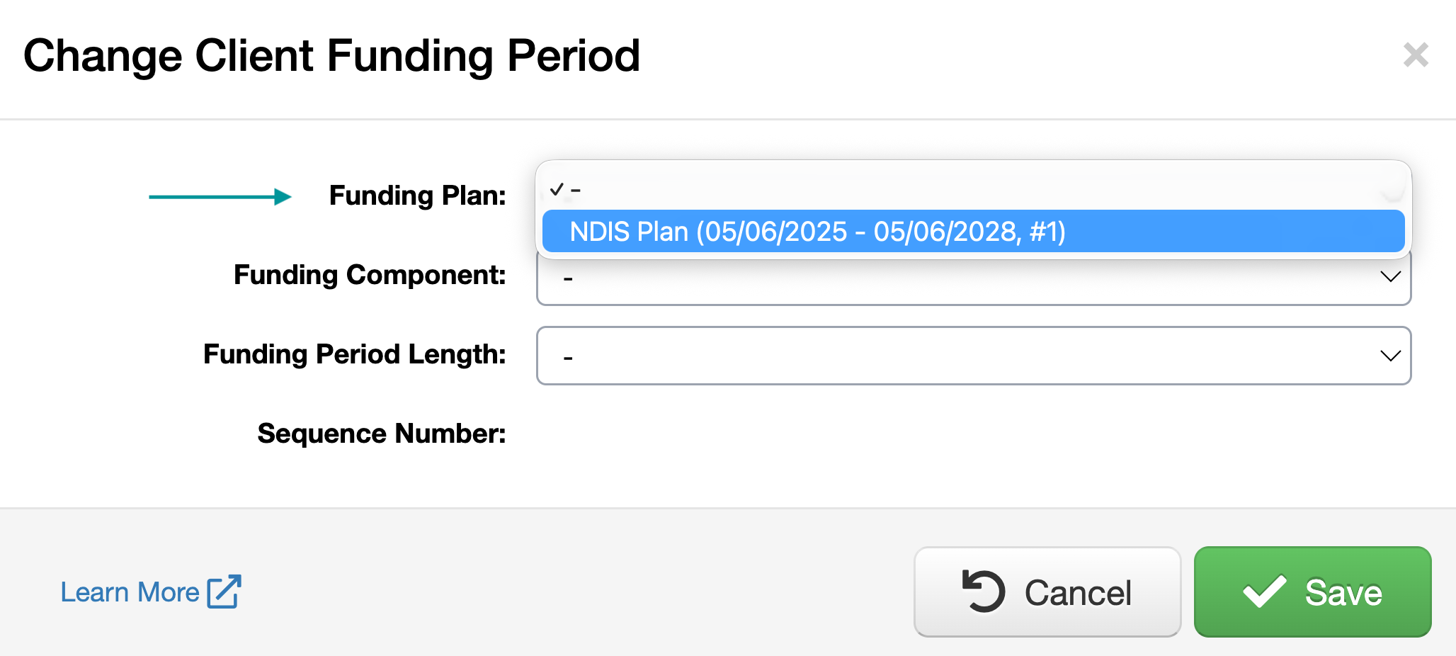Click the checkmark icon on Save
This screenshot has height=656, width=1456.
pyautogui.click(x=1264, y=592)
